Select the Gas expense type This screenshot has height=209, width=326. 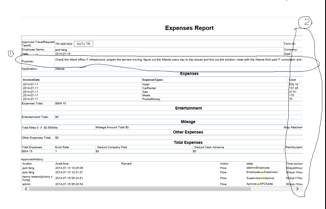coord(145,92)
